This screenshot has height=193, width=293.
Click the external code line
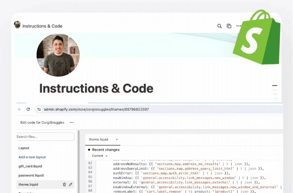186,182
